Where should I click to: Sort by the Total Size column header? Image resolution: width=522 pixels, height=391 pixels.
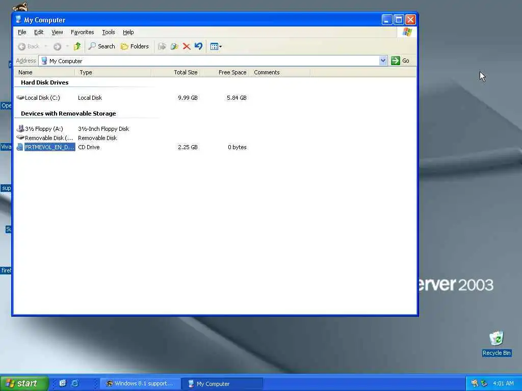click(176, 72)
